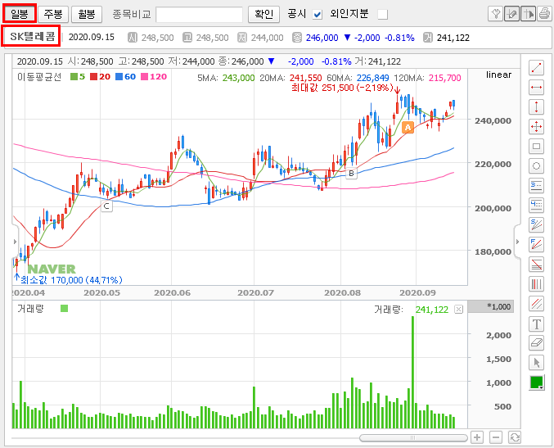The height and width of the screenshot is (448, 554).
Task: Select the three-level division line tool
Action: point(536,185)
